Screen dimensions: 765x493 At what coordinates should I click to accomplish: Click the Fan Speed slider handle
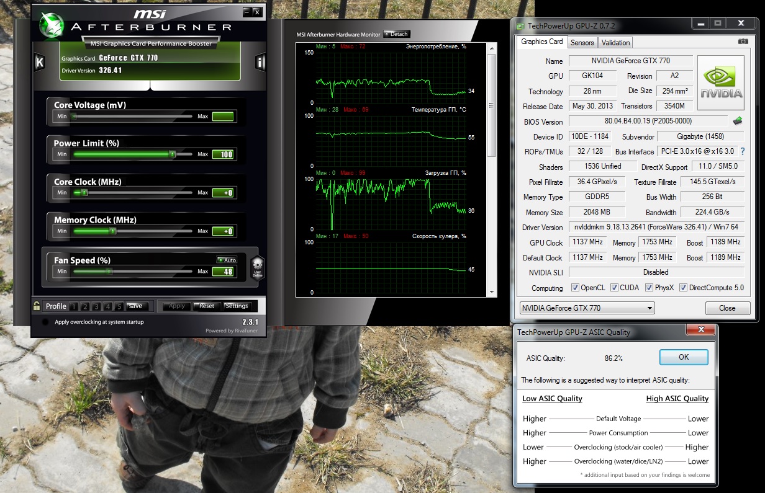(109, 271)
